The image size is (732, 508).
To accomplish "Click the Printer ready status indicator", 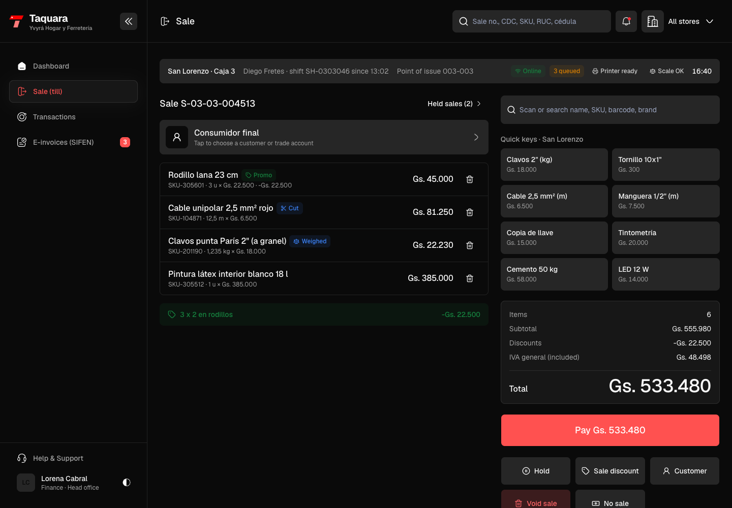I will point(615,71).
